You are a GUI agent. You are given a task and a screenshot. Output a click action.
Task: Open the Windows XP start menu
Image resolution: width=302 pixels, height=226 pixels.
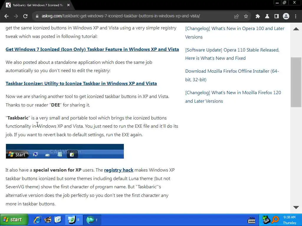[x=14, y=220]
